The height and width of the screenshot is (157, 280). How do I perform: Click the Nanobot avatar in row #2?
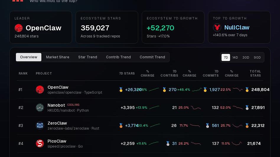click(40, 108)
